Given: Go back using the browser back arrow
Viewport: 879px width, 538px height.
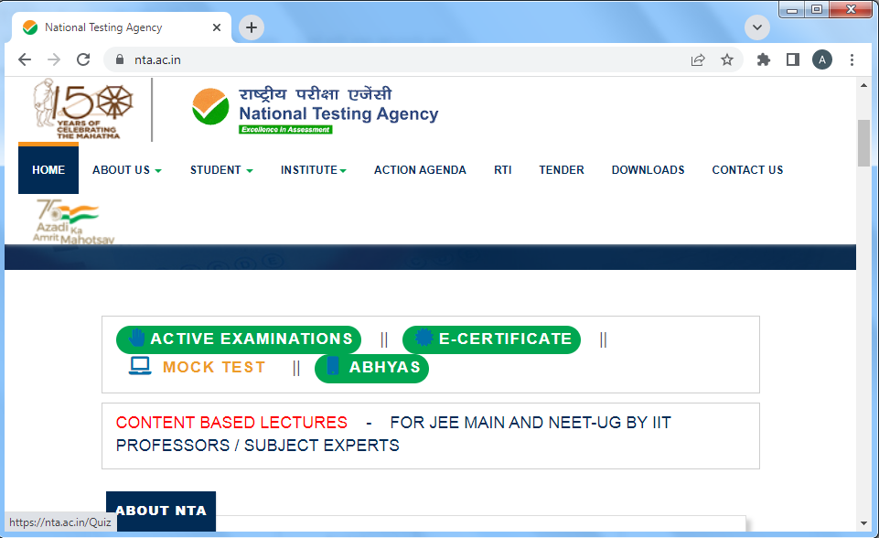Looking at the screenshot, I should click(x=25, y=59).
